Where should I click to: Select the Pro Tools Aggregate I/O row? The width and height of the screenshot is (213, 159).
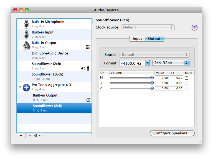tap(54, 87)
